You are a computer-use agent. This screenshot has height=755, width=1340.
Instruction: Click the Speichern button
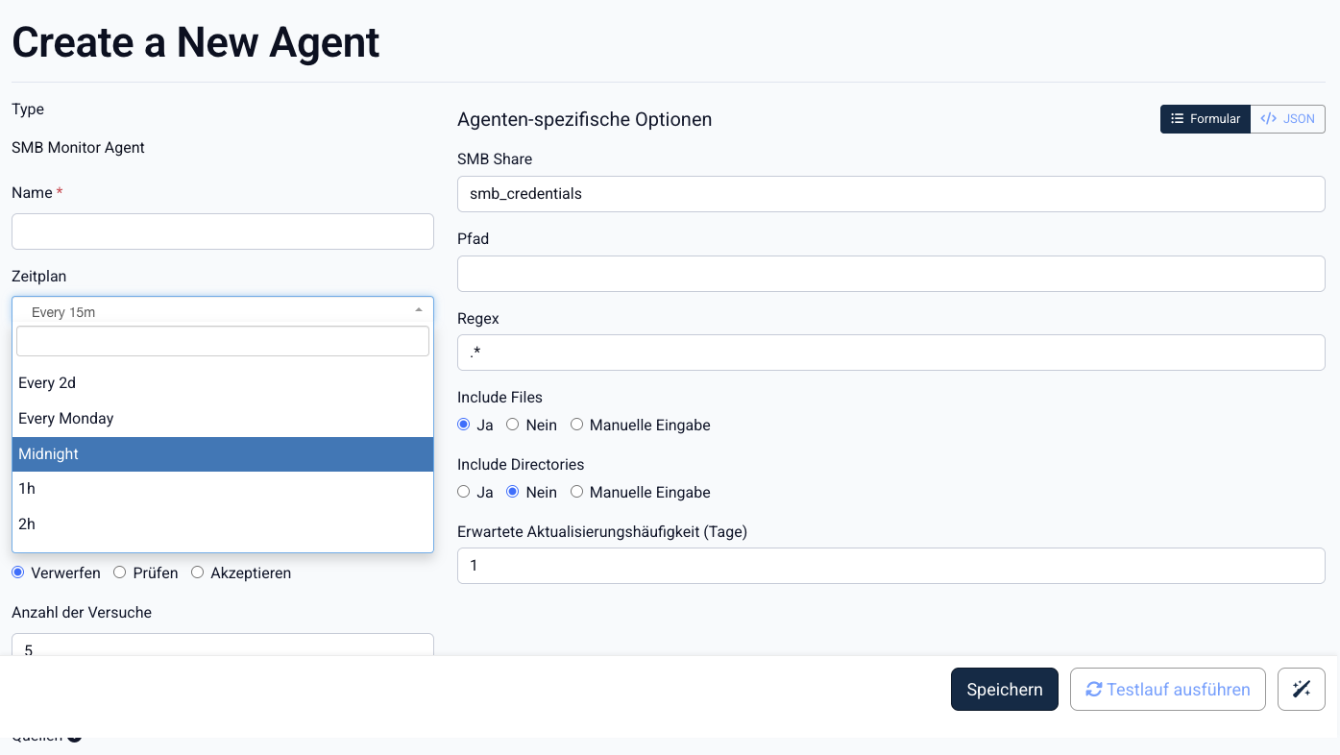[x=1004, y=689]
